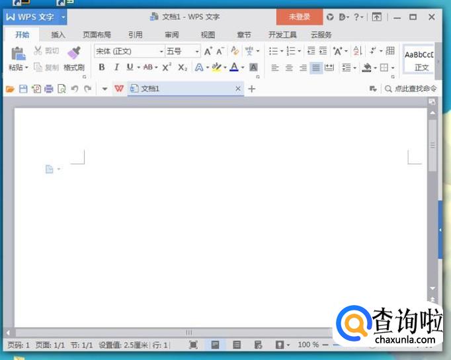Open the bullet list dropdown

coord(282,51)
